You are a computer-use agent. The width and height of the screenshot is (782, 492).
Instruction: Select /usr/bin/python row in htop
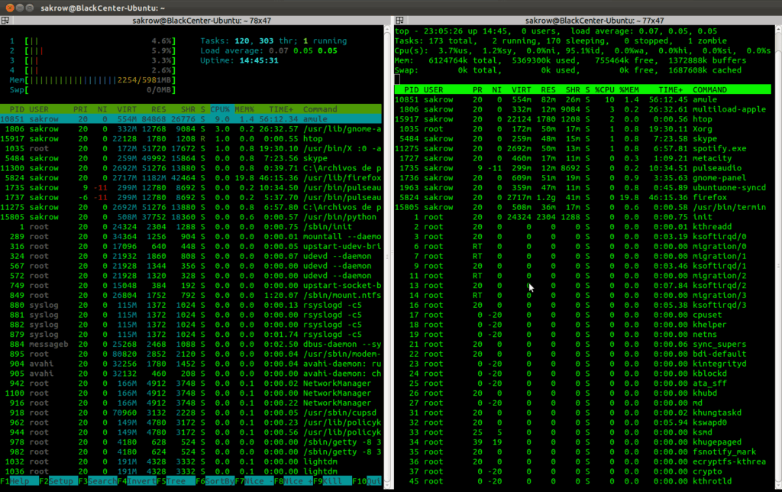(191, 217)
